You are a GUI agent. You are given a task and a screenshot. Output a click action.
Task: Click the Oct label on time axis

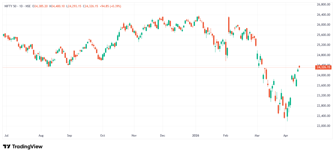tap(102, 136)
